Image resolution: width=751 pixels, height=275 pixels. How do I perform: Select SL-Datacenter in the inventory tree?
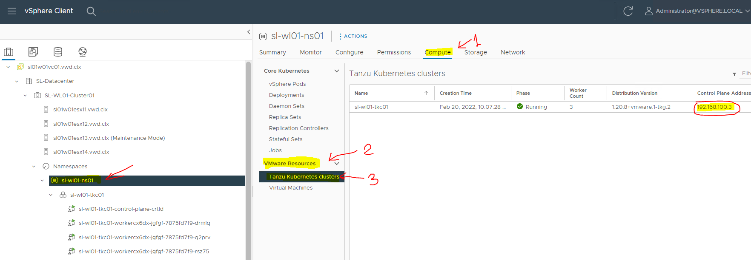(x=55, y=81)
